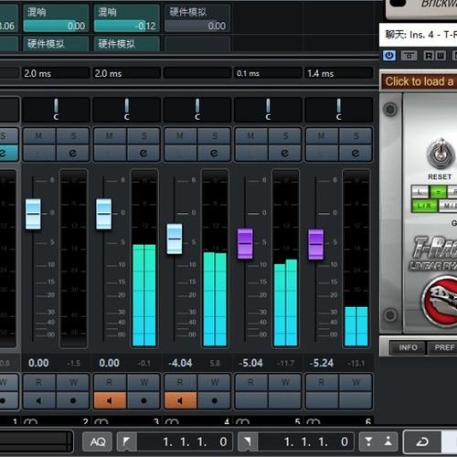Enable read automation R on channel 3
The height and width of the screenshot is (457, 457).
point(110,383)
